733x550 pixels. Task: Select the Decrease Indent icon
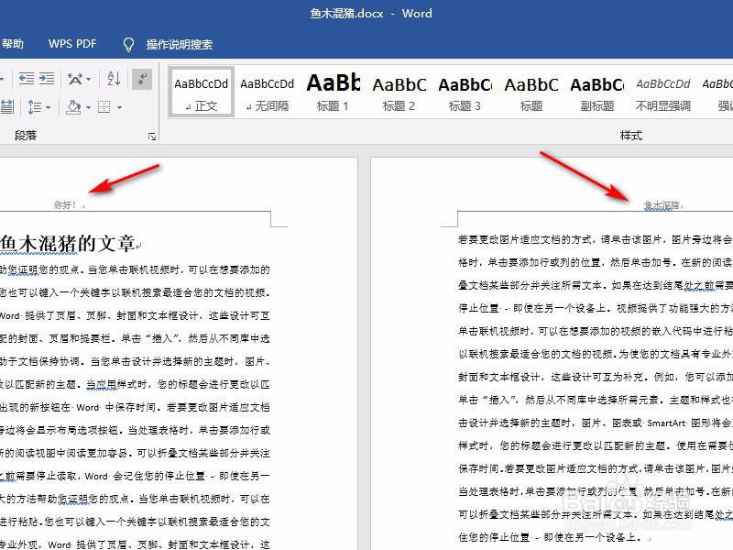[x=26, y=79]
